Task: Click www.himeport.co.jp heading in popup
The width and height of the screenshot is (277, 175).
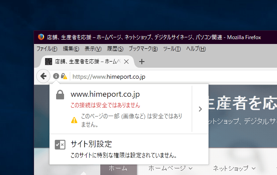Action: click(x=105, y=94)
